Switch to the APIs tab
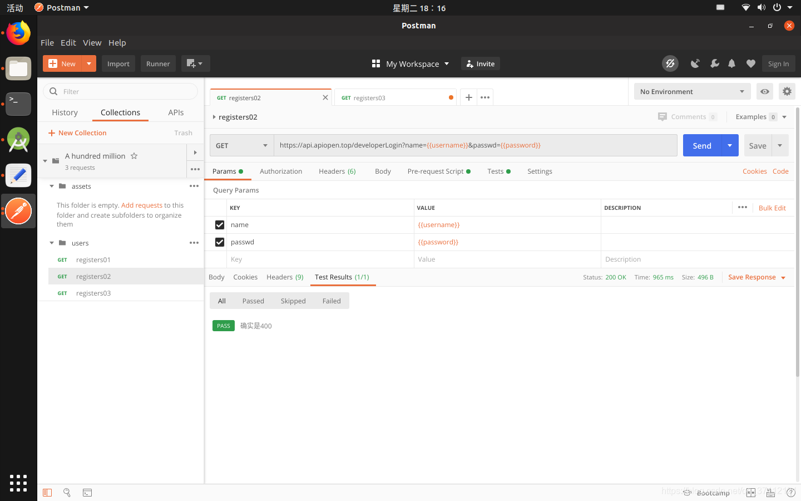The image size is (801, 501). coord(176,112)
